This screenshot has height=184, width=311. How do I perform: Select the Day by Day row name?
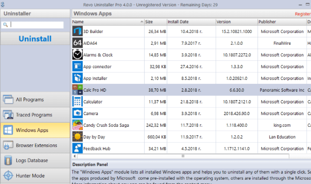click(94, 137)
